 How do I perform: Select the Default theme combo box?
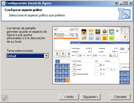28,56
